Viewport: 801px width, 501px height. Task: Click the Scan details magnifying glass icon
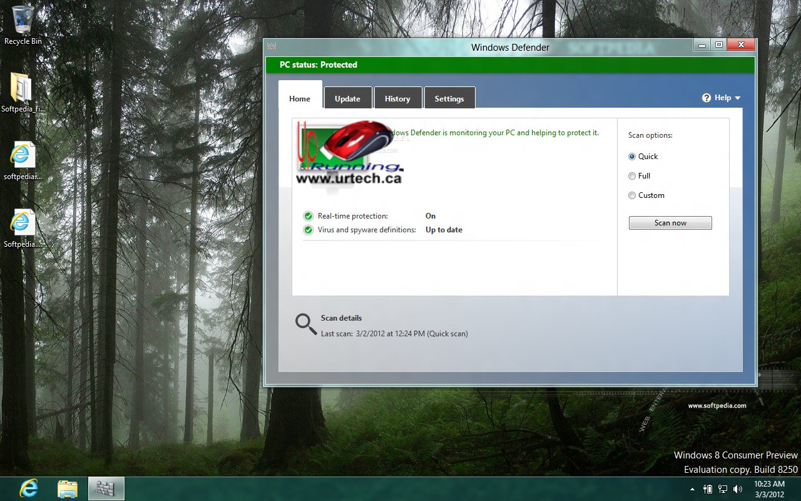tap(306, 324)
